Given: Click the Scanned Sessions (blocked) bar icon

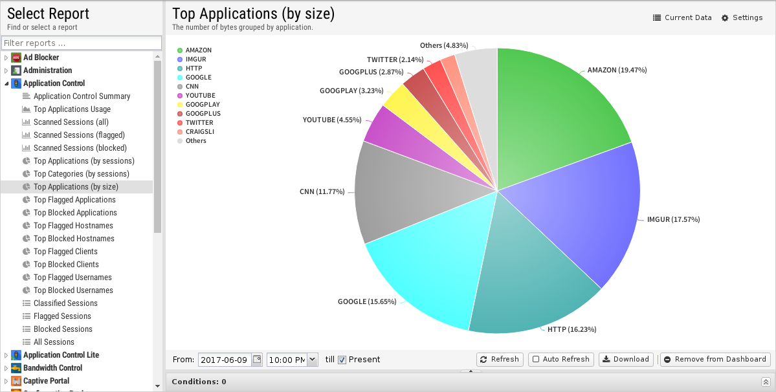Looking at the screenshot, I should [27, 147].
